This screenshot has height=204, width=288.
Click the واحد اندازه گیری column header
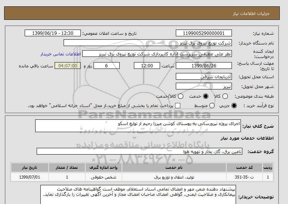103,168
